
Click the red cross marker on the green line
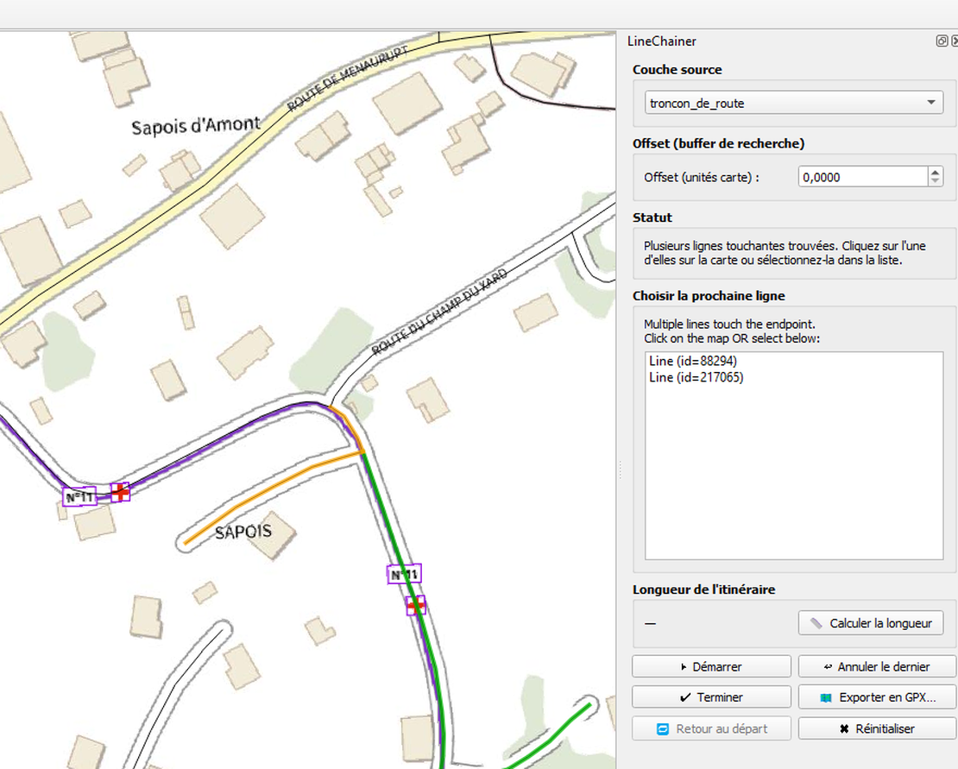pyautogui.click(x=416, y=605)
